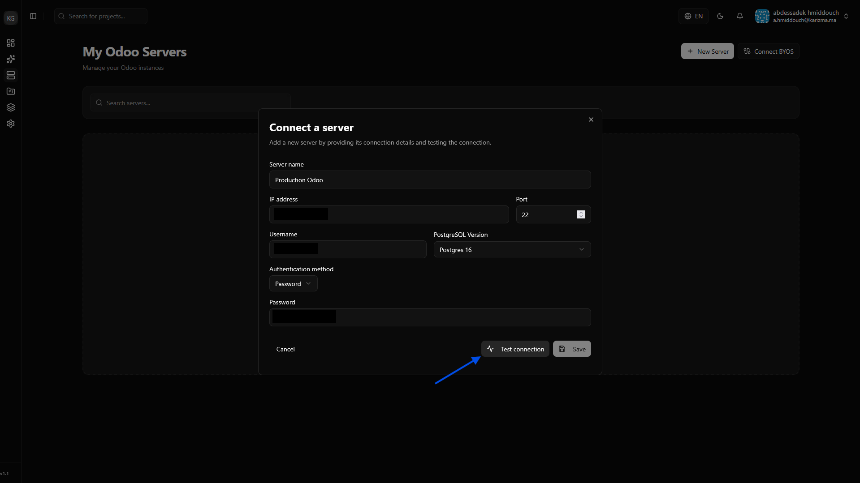Screen dimensions: 860x483
Task: Click the Password input field
Action: tap(430, 317)
